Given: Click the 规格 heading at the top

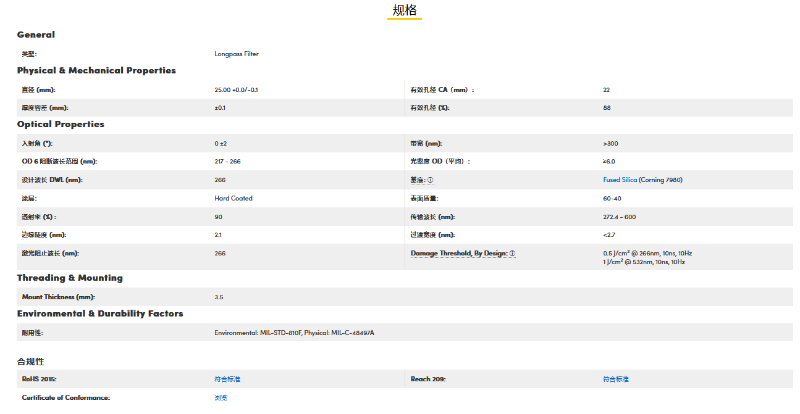Looking at the screenshot, I should [x=405, y=10].
